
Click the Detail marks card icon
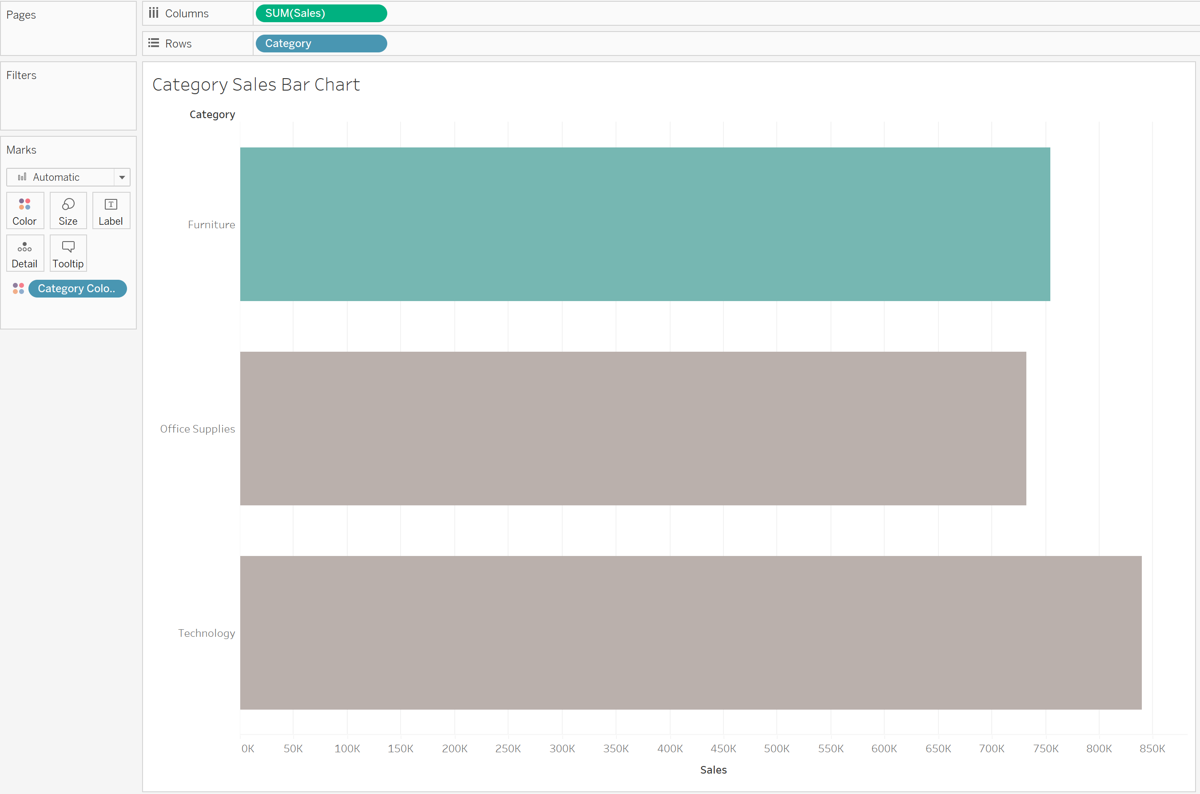tap(24, 247)
